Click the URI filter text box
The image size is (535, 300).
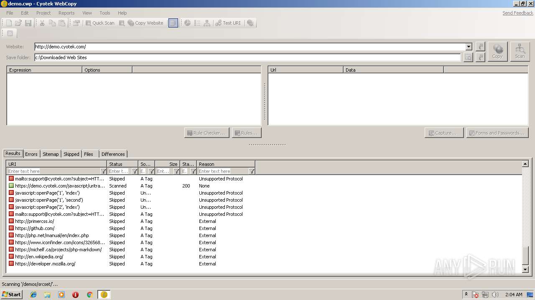tap(53, 171)
